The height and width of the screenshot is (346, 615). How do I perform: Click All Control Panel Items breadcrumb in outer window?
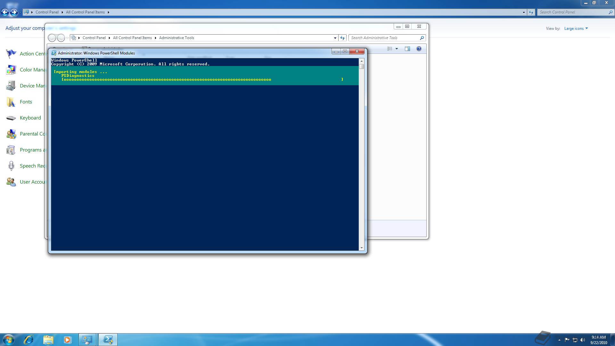pos(85,12)
